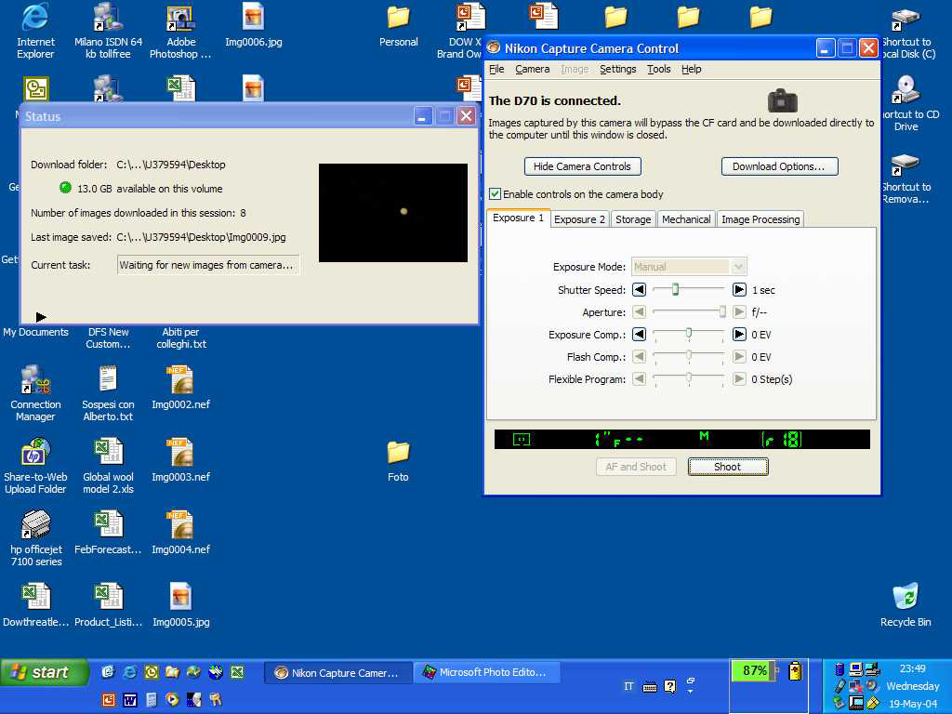Open the Settings menu
The image size is (952, 714).
pyautogui.click(x=618, y=69)
